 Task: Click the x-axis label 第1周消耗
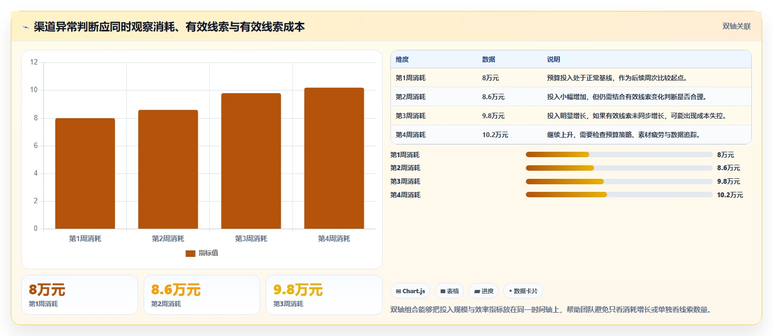(x=85, y=238)
